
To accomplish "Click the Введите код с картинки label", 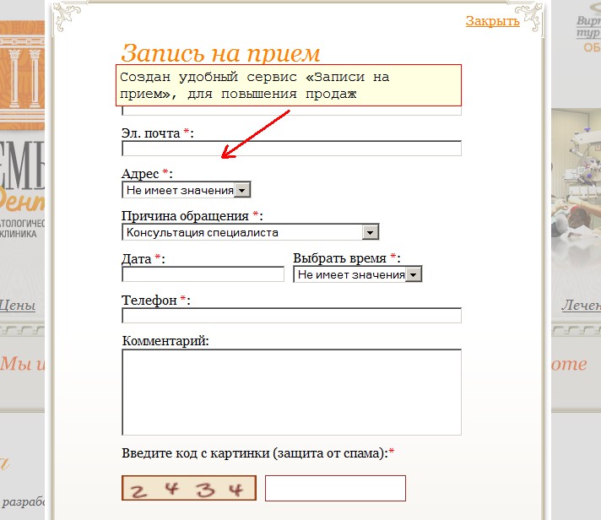I will [x=258, y=453].
